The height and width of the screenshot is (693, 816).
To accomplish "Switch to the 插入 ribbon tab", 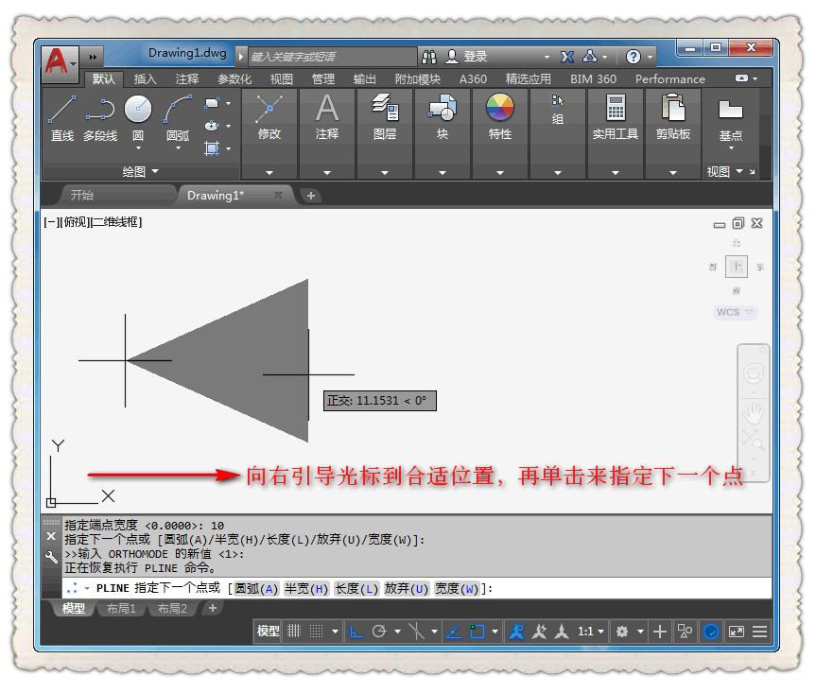I will pyautogui.click(x=144, y=79).
